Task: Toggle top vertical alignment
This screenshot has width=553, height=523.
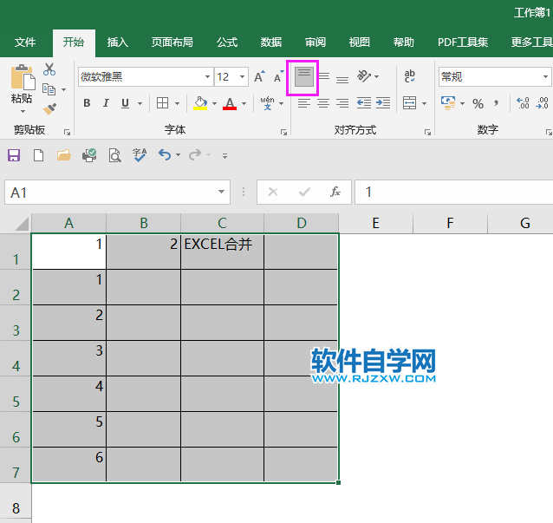Action: (303, 77)
